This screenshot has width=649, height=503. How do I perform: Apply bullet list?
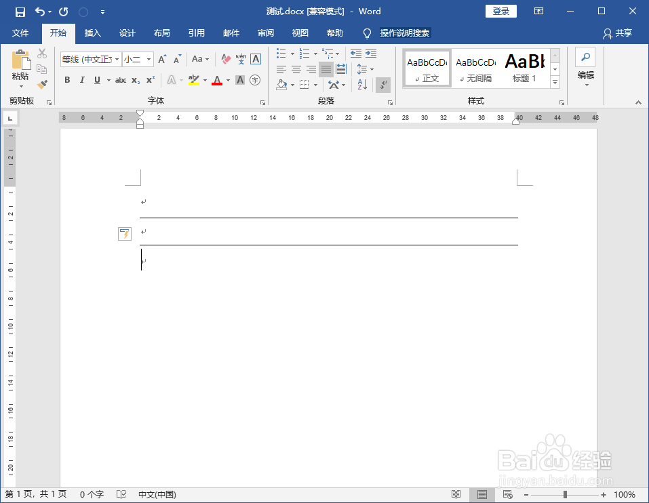pos(281,54)
